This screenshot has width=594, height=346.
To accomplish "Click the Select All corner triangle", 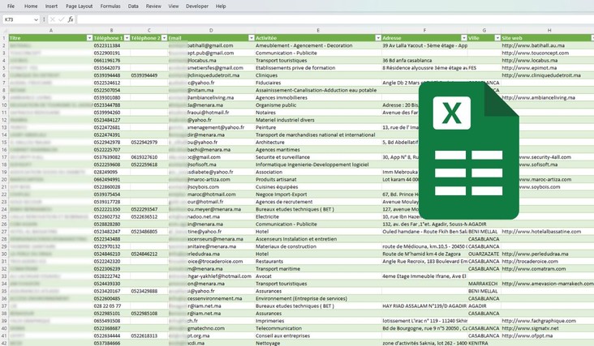I will (3, 31).
